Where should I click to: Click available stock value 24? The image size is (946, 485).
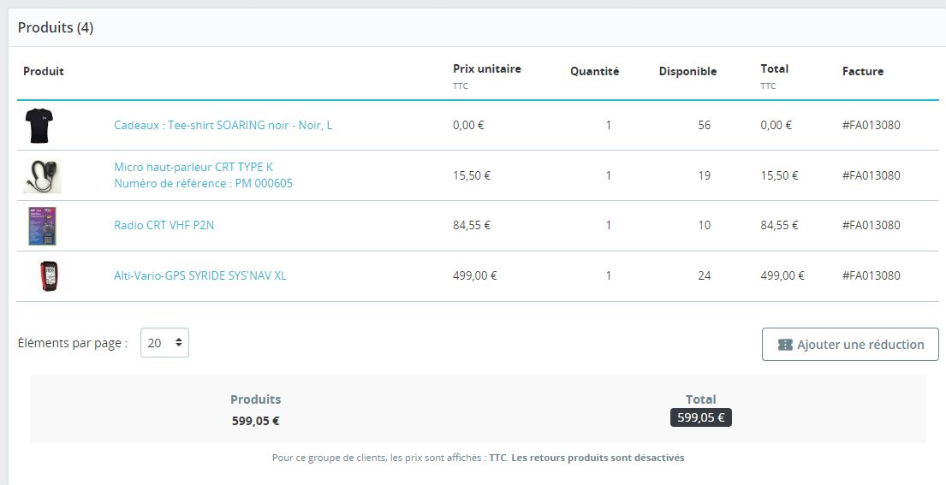pyautogui.click(x=704, y=276)
